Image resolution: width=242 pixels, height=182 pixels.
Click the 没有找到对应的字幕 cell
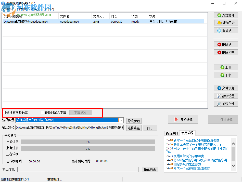pos(163,22)
